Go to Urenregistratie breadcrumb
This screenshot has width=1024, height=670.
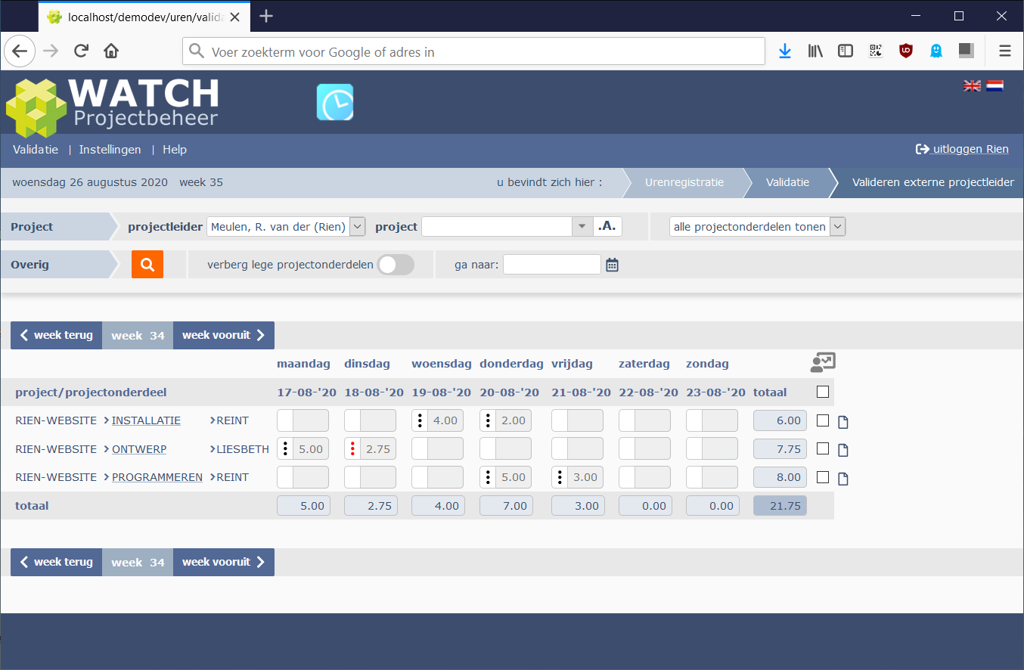pyautogui.click(x=684, y=182)
